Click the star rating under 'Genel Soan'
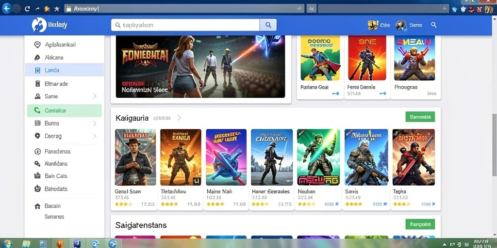Viewport: 497px width, 248px height. pyautogui.click(x=123, y=204)
